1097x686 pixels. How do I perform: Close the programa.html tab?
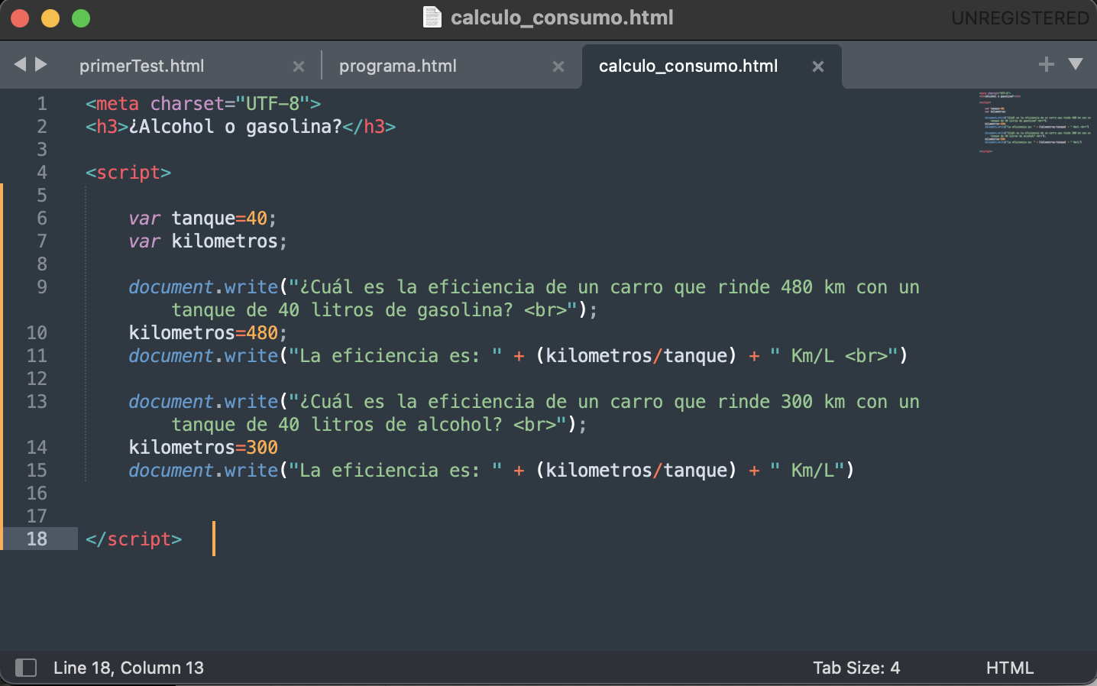[558, 66]
